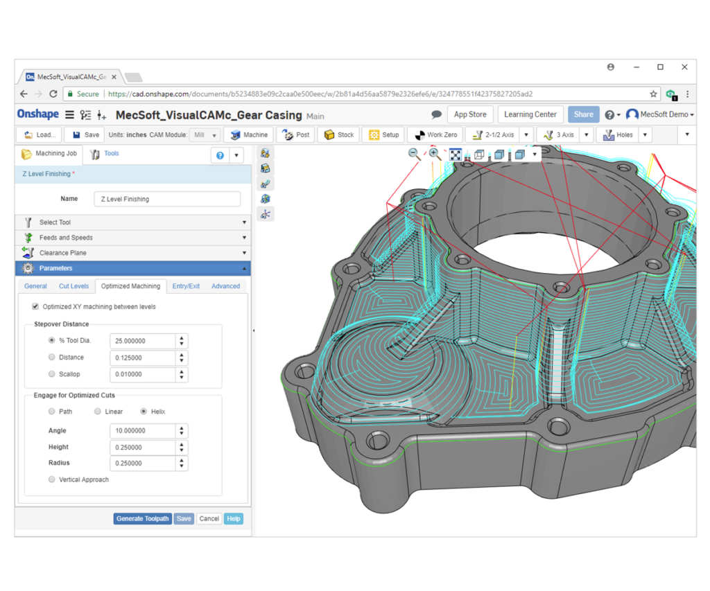This screenshot has height=591, width=710.
Task: Open the Post processor tool
Action: pyautogui.click(x=296, y=134)
